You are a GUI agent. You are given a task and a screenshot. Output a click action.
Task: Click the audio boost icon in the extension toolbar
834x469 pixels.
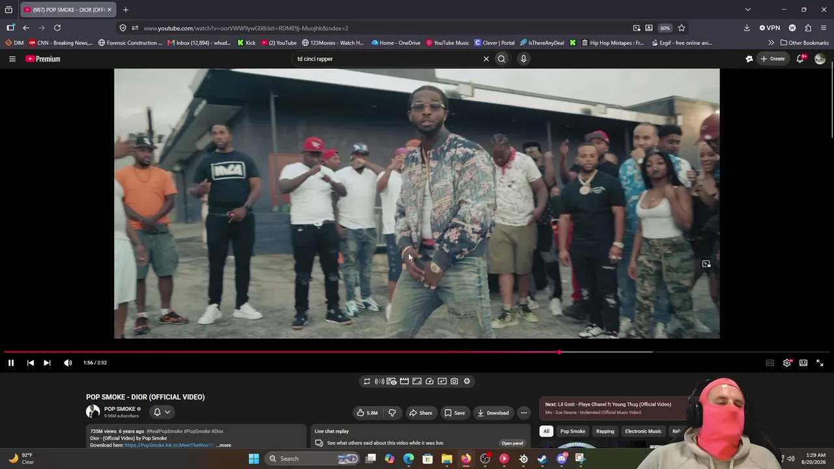pyautogui.click(x=379, y=382)
